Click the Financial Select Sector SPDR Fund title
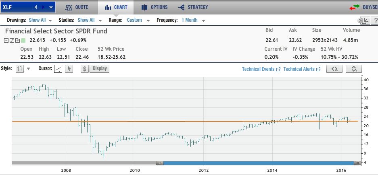This screenshot has width=378, height=175. [x=56, y=31]
